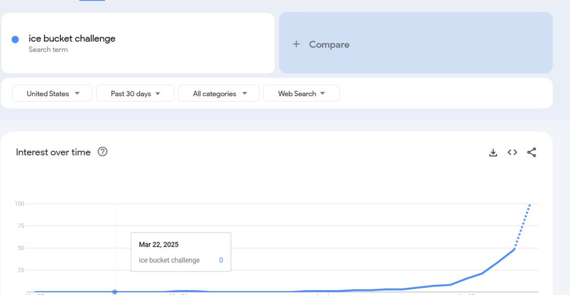The image size is (570, 295).
Task: Click the plus icon in Compare
Action: coord(296,44)
